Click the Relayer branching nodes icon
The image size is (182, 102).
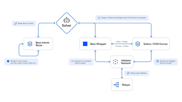(116, 85)
